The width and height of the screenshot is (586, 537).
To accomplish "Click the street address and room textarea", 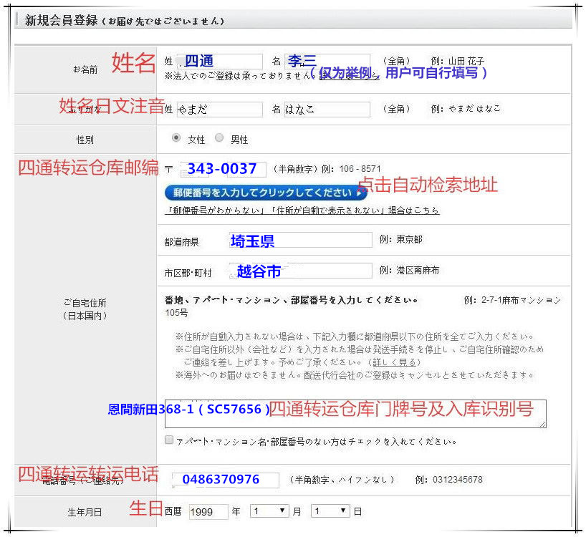I will pos(355,414).
